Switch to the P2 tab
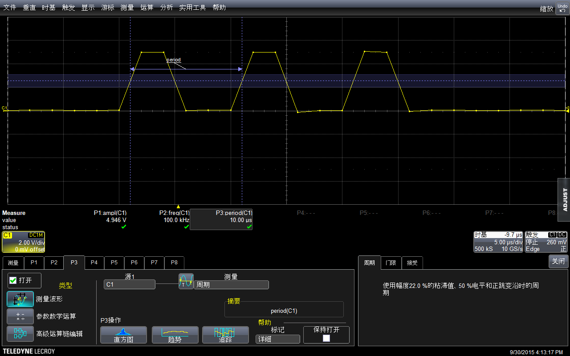Screen dimensions: 570x356 coord(54,263)
